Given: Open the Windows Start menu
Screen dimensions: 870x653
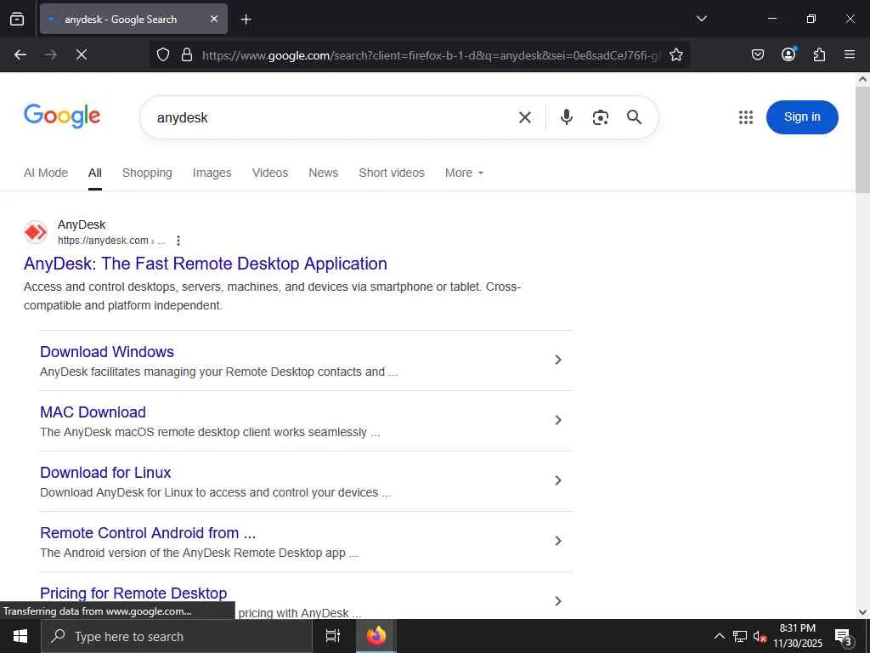Looking at the screenshot, I should click(20, 636).
